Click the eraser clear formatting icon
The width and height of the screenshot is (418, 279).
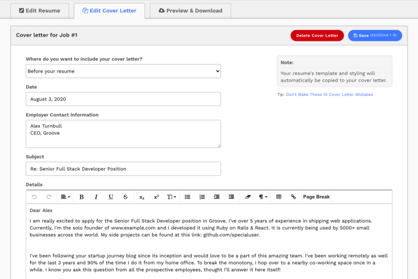coord(248,197)
